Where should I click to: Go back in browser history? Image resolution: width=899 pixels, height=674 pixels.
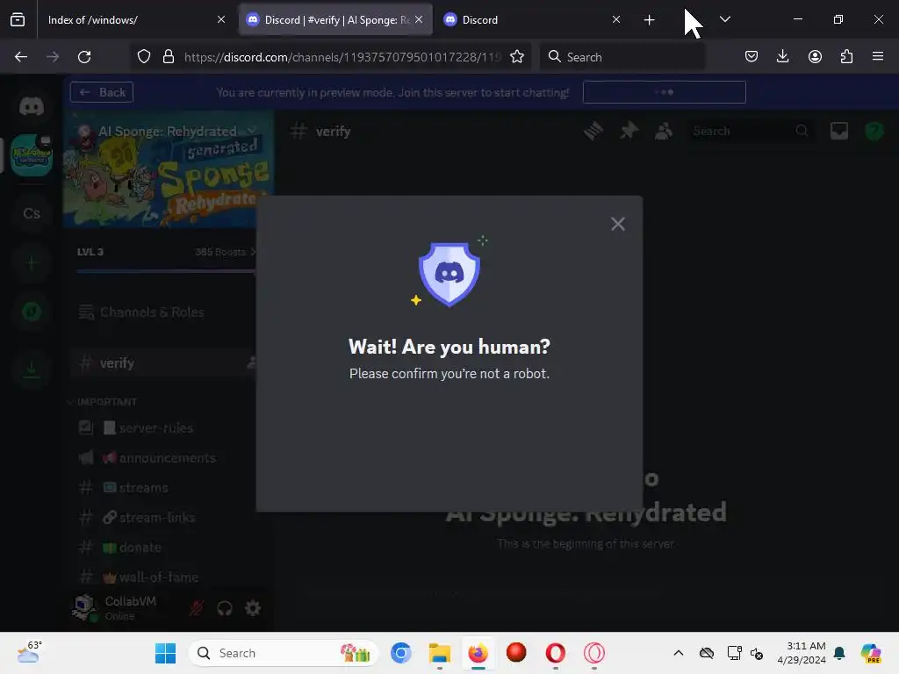coord(21,57)
